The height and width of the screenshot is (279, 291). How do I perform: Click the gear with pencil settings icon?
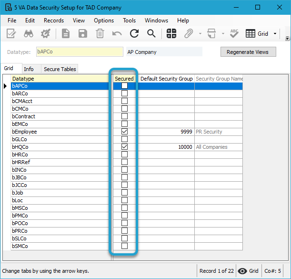coord(45,34)
